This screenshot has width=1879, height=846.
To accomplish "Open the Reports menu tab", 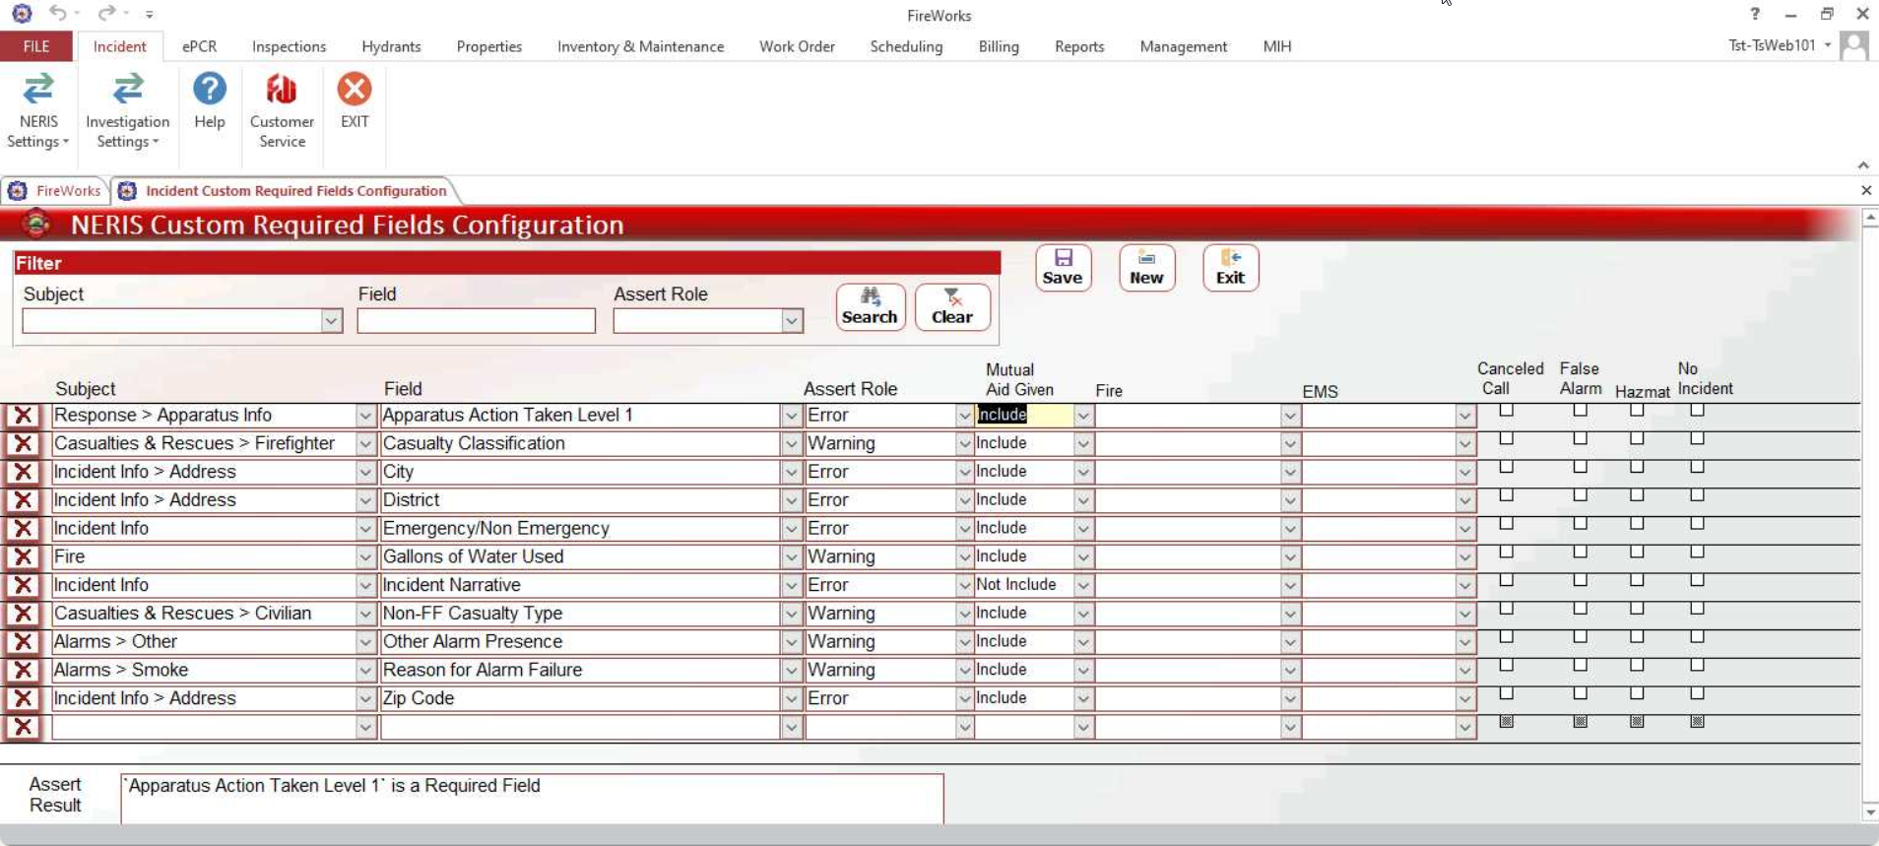I will (1078, 46).
